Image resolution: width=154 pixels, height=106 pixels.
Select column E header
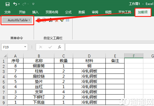[x=115, y=56]
